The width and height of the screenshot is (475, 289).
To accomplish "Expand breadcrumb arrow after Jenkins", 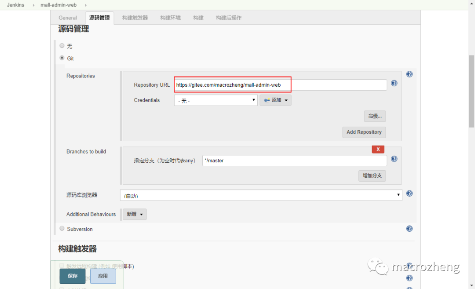I will (33, 5).
